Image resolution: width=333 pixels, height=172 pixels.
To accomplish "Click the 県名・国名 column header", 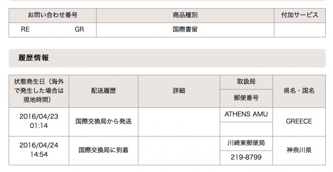I will click(299, 91).
